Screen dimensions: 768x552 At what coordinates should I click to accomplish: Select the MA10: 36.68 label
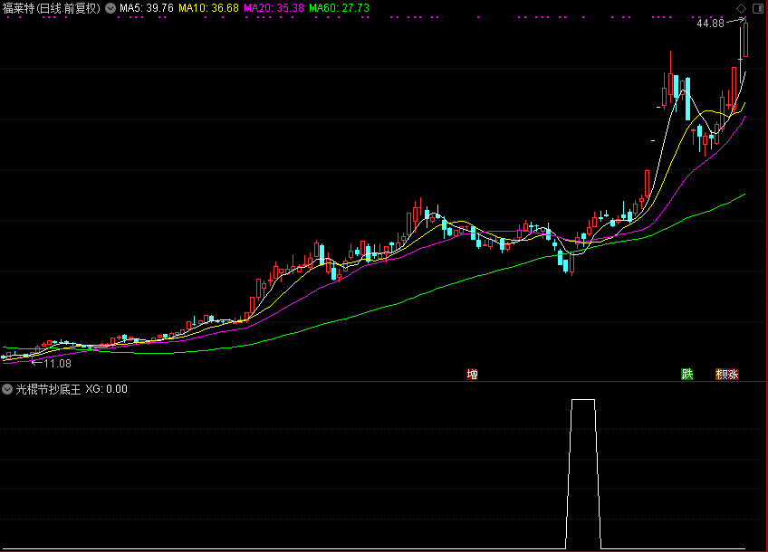point(208,8)
